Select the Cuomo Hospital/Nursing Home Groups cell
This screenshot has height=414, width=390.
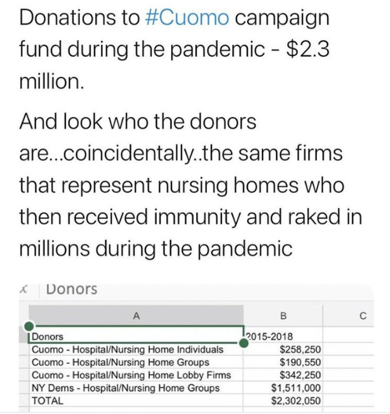(135, 362)
